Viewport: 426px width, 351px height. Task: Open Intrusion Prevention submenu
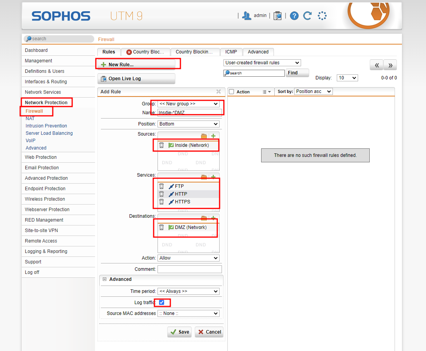pyautogui.click(x=46, y=126)
